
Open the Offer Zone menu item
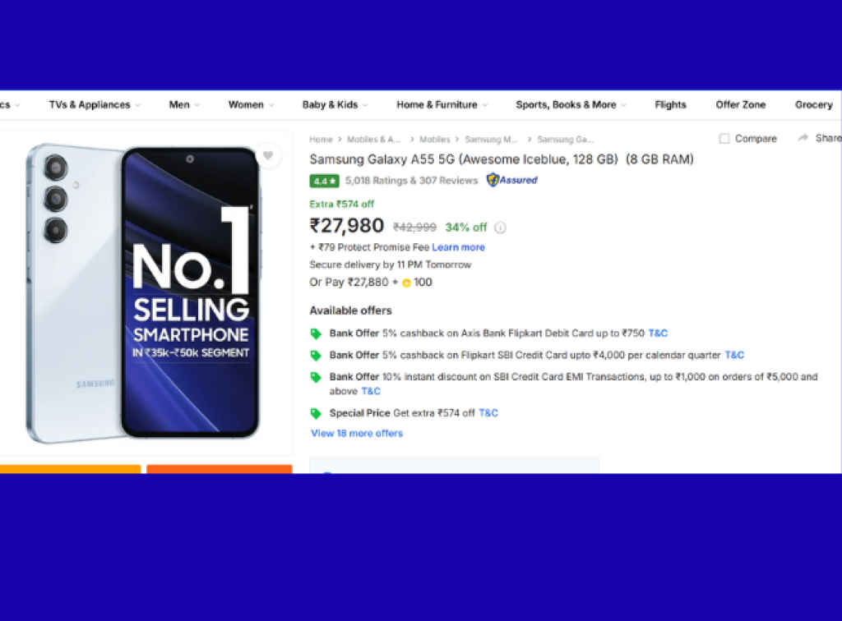(x=740, y=104)
